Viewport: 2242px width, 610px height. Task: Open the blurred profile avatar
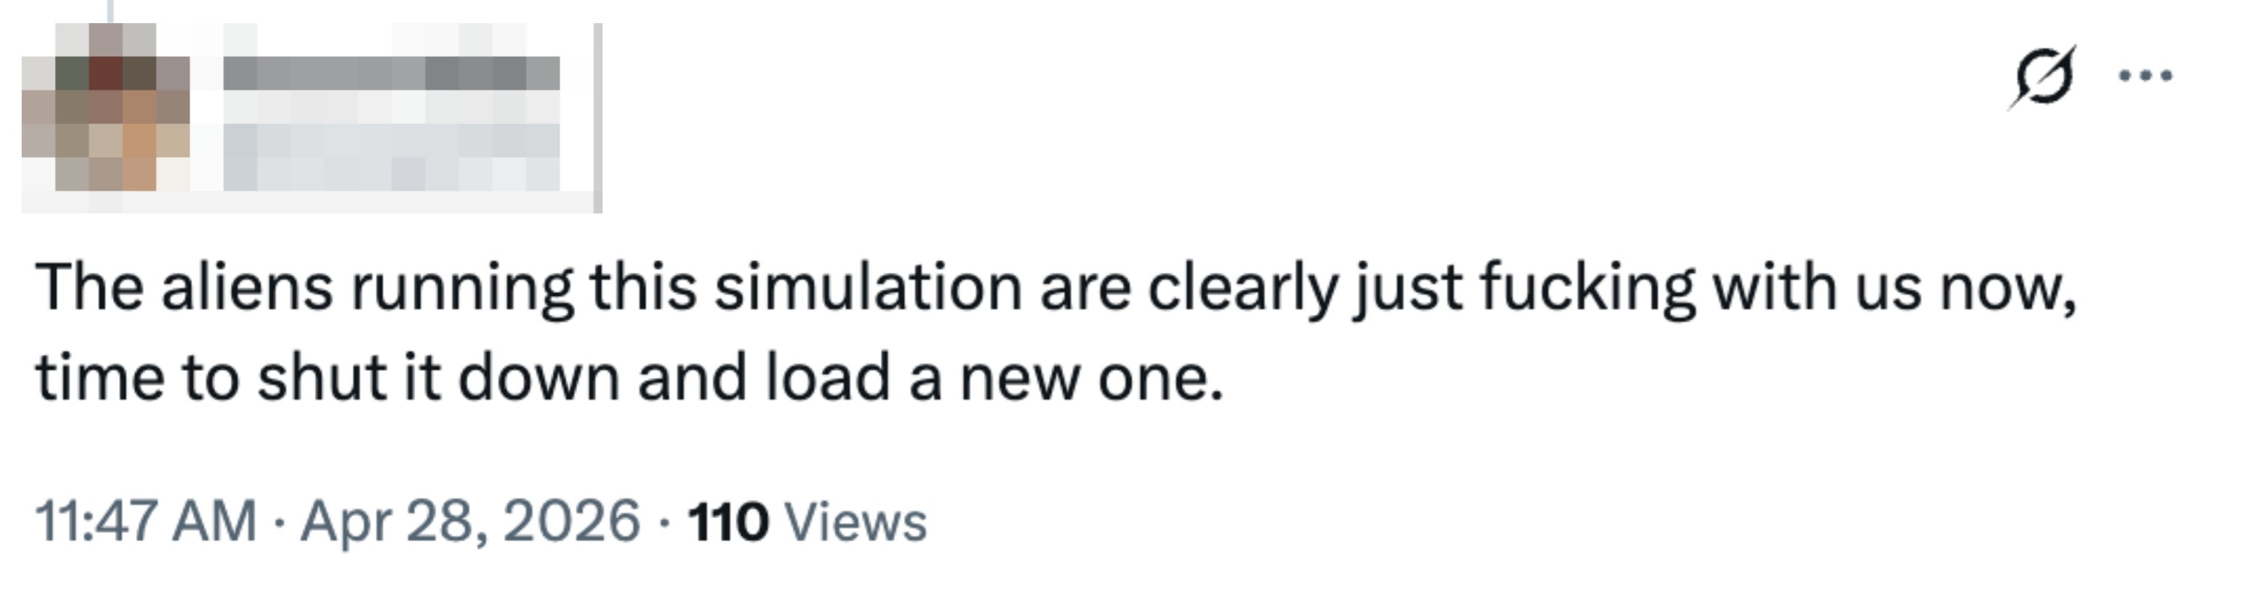pyautogui.click(x=106, y=108)
